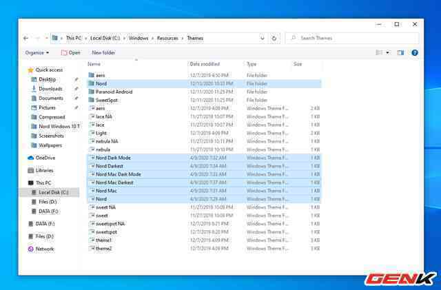Screen dimensions: 441x290
Task: Select the Resources breadcrumb
Action: coord(167,39)
